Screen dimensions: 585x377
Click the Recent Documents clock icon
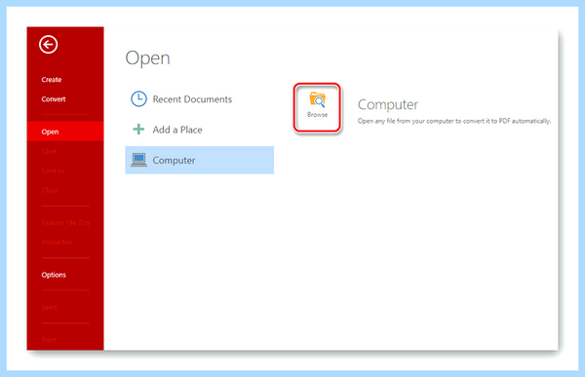[x=138, y=98]
